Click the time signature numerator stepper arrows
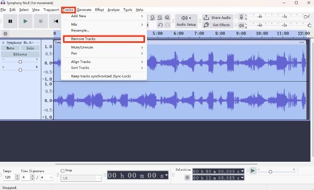 tap(32, 177)
